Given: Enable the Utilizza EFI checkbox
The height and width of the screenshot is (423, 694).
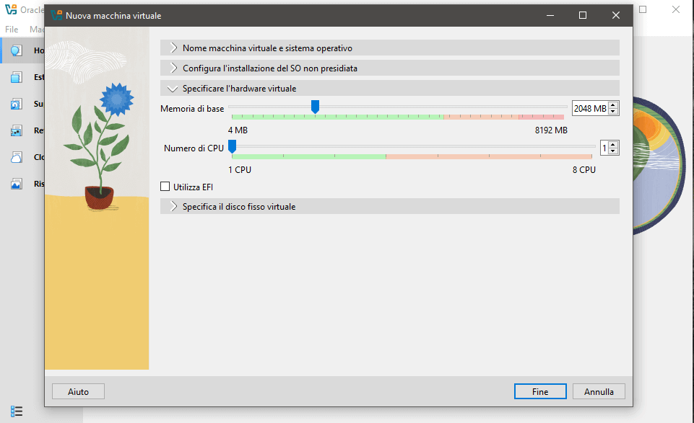Looking at the screenshot, I should (x=165, y=186).
